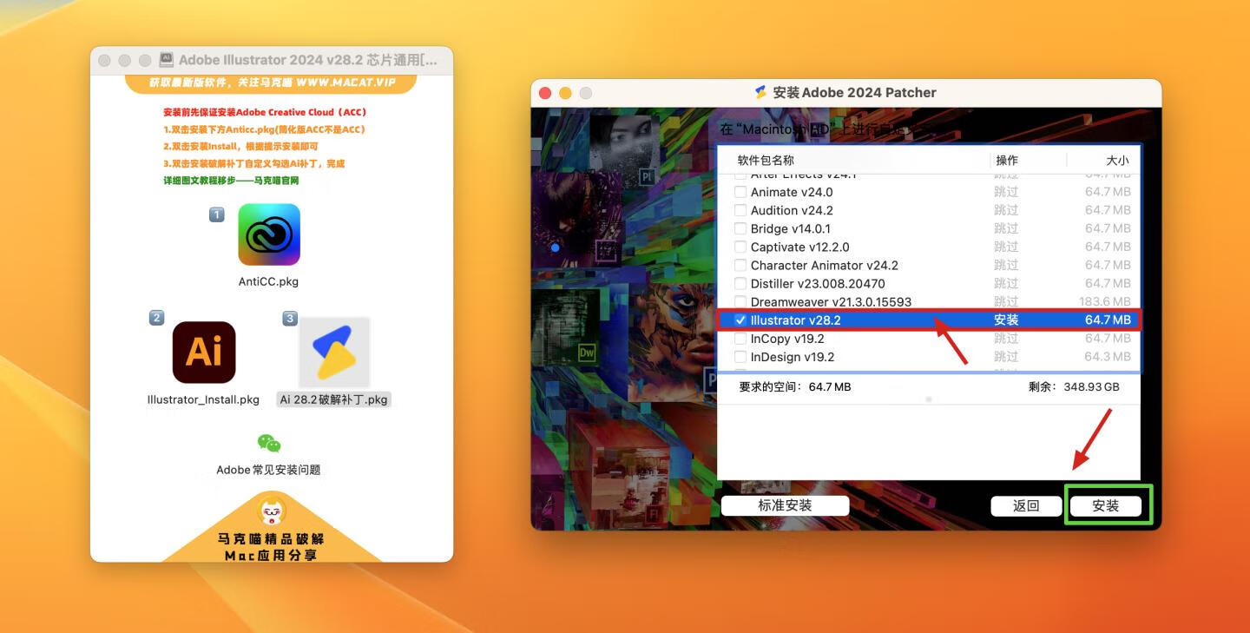Select the Ai 28.2 破解补丁.pkg installer icon
Screen dimensions: 1250x633
(334, 352)
